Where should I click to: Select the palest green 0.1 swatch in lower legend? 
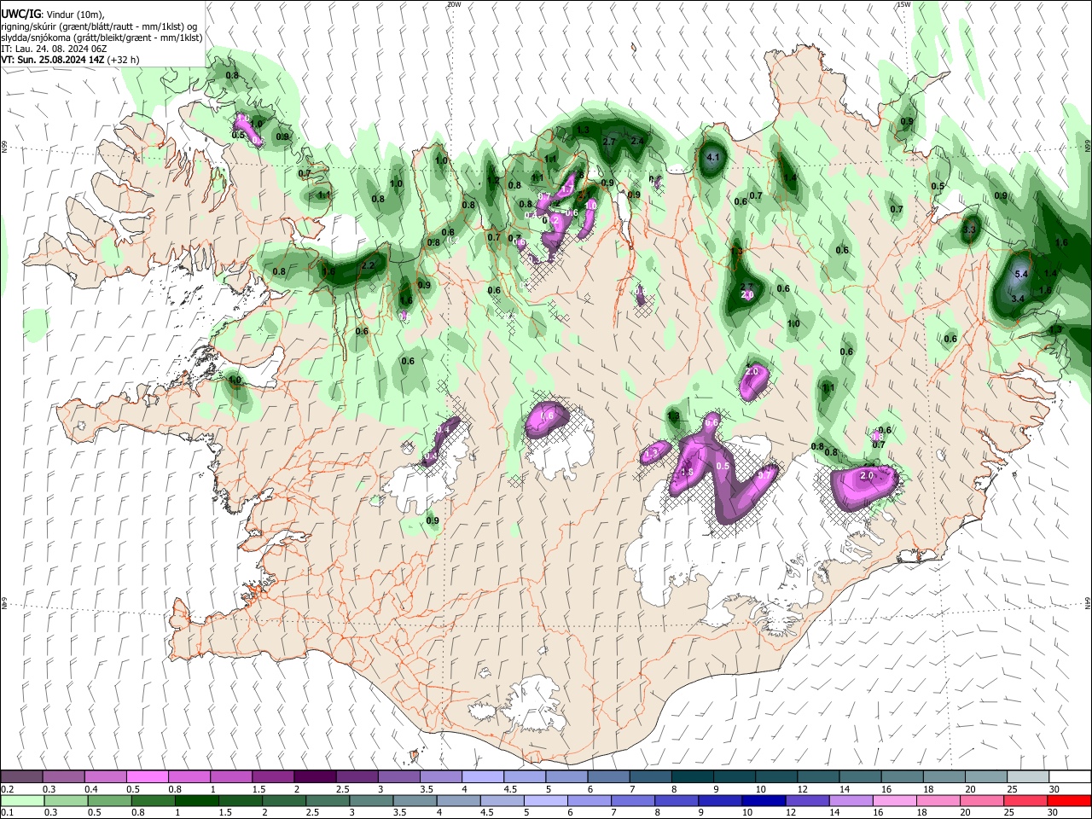pyautogui.click(x=22, y=800)
